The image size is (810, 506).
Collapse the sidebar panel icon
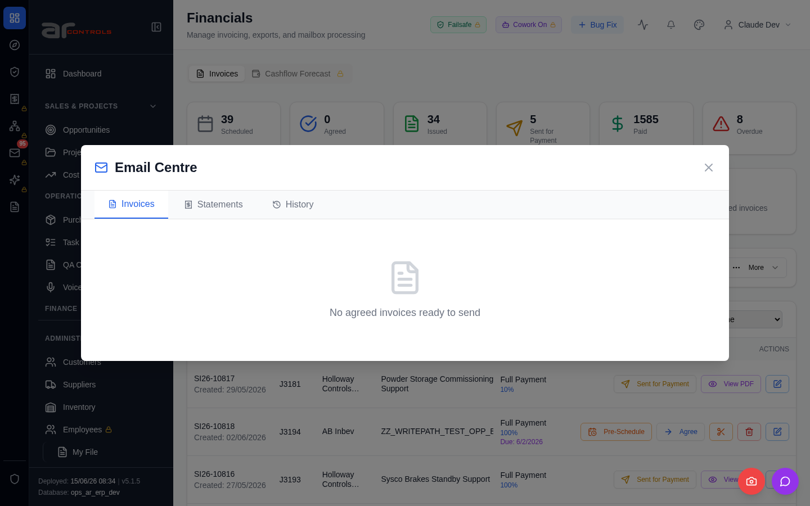coord(156,27)
